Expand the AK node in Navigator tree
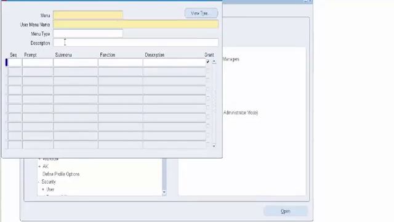Screen dimensions: 394x222 (39, 166)
